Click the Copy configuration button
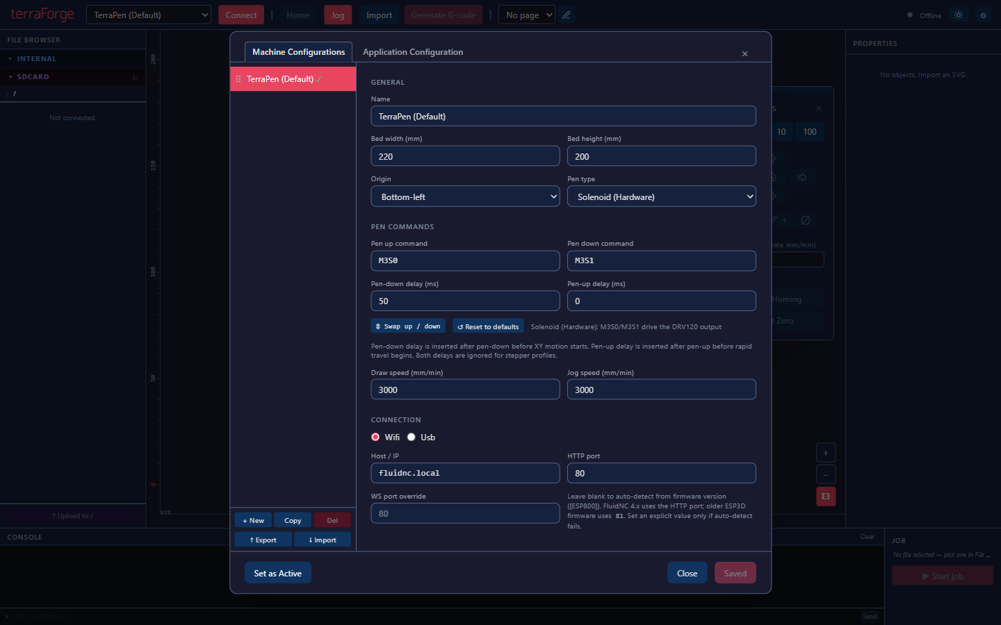Image resolution: width=1001 pixels, height=625 pixels. pyautogui.click(x=293, y=520)
